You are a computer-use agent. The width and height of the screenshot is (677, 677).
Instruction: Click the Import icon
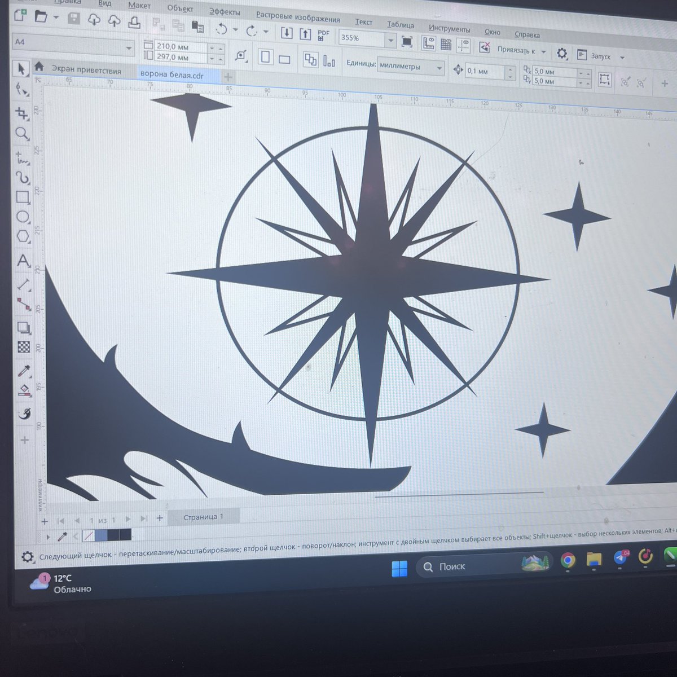287,33
